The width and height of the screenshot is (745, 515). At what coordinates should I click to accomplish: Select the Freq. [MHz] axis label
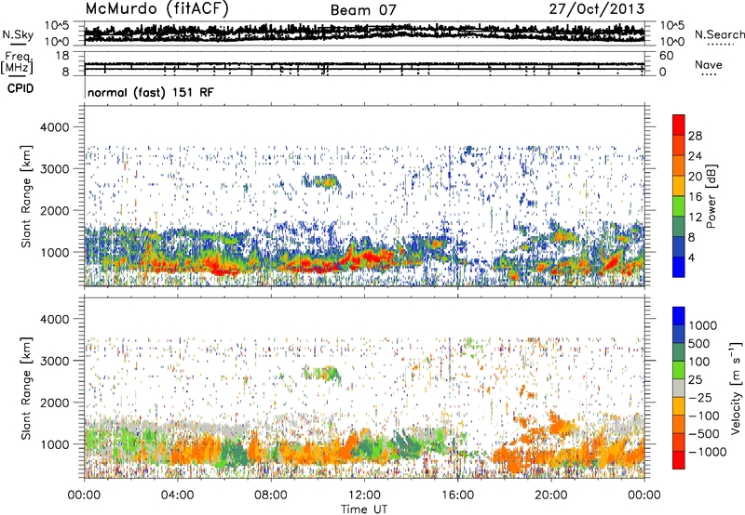[17, 63]
